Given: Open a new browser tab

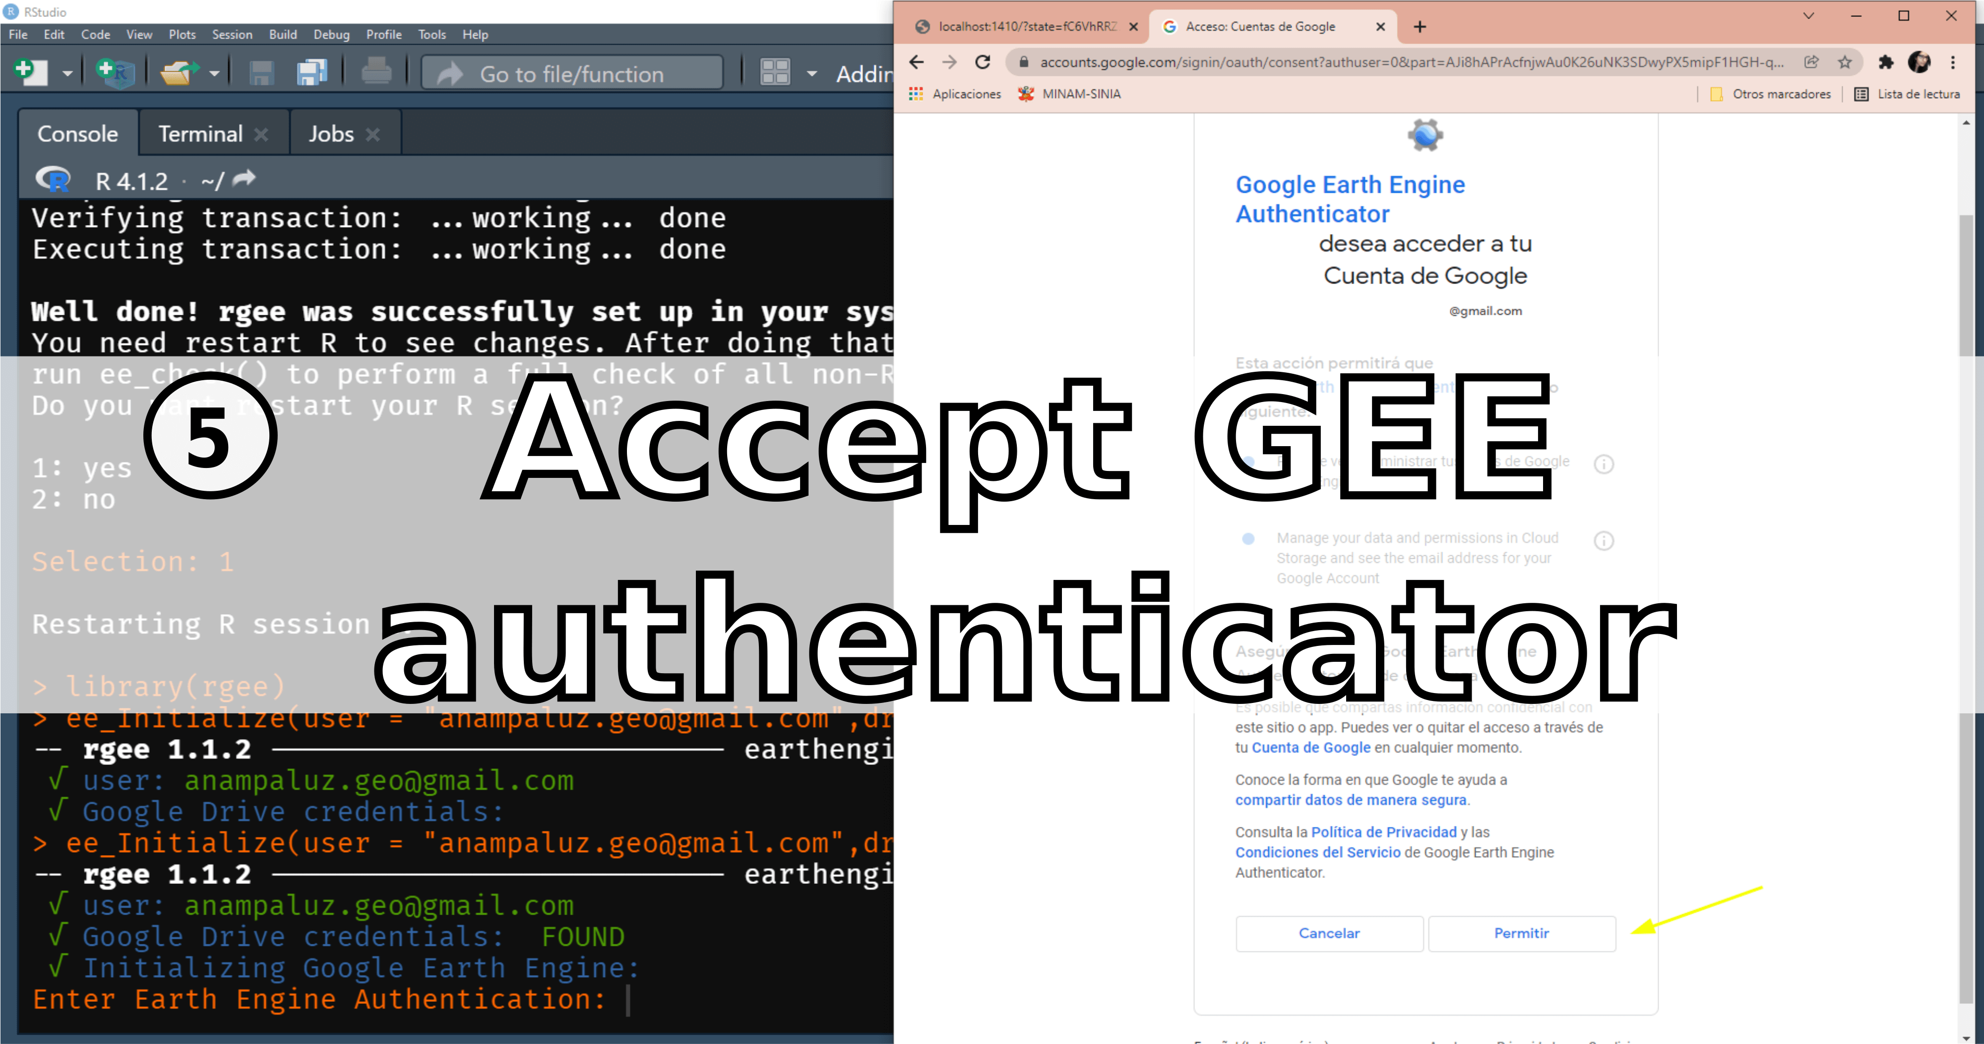Looking at the screenshot, I should (1420, 27).
